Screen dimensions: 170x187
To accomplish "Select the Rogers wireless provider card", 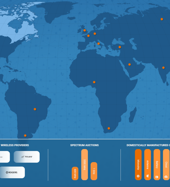I will pos(12,172).
